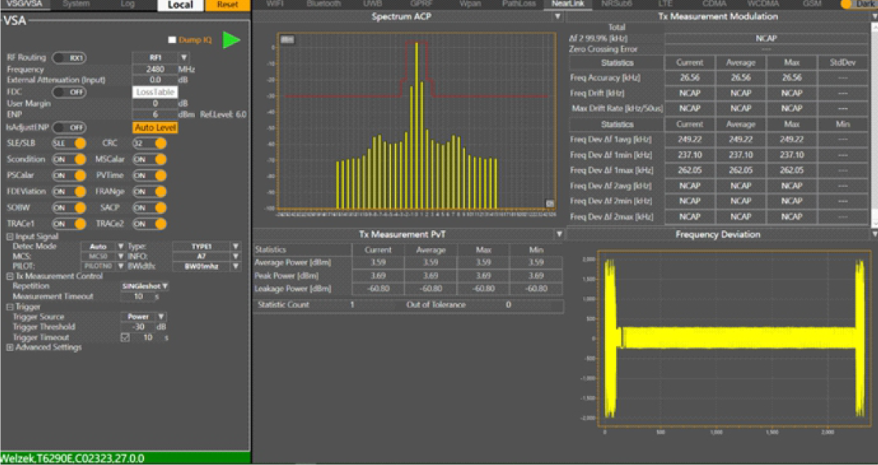The image size is (878, 465).
Task: Open the INFO A7 dropdown
Action: click(x=236, y=257)
